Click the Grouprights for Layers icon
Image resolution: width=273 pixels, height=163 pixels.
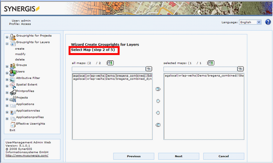13,44
